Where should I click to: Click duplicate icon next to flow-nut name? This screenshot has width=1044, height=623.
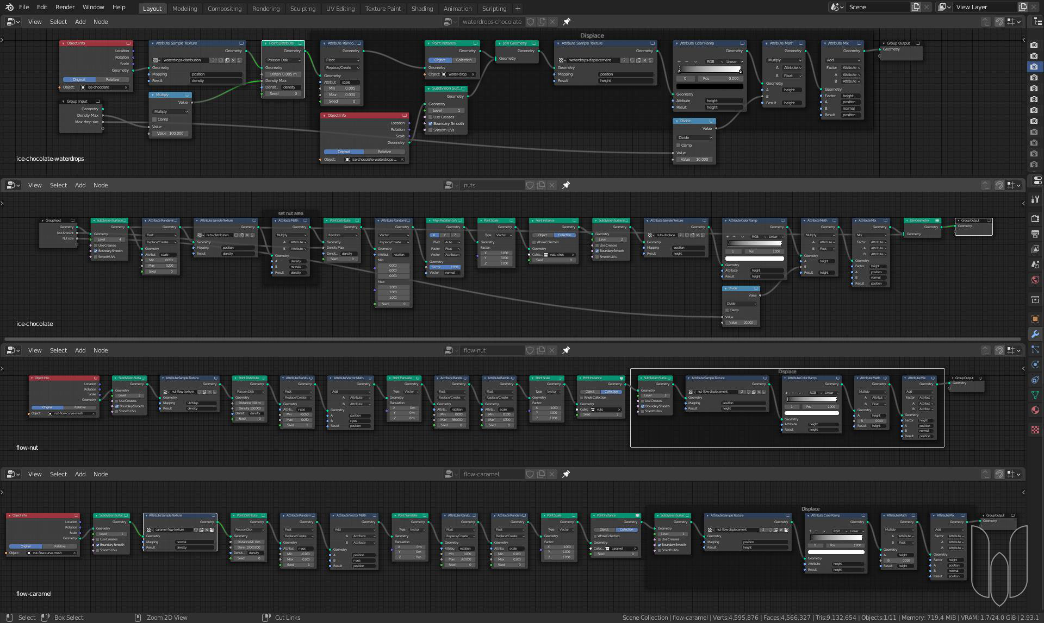541,350
